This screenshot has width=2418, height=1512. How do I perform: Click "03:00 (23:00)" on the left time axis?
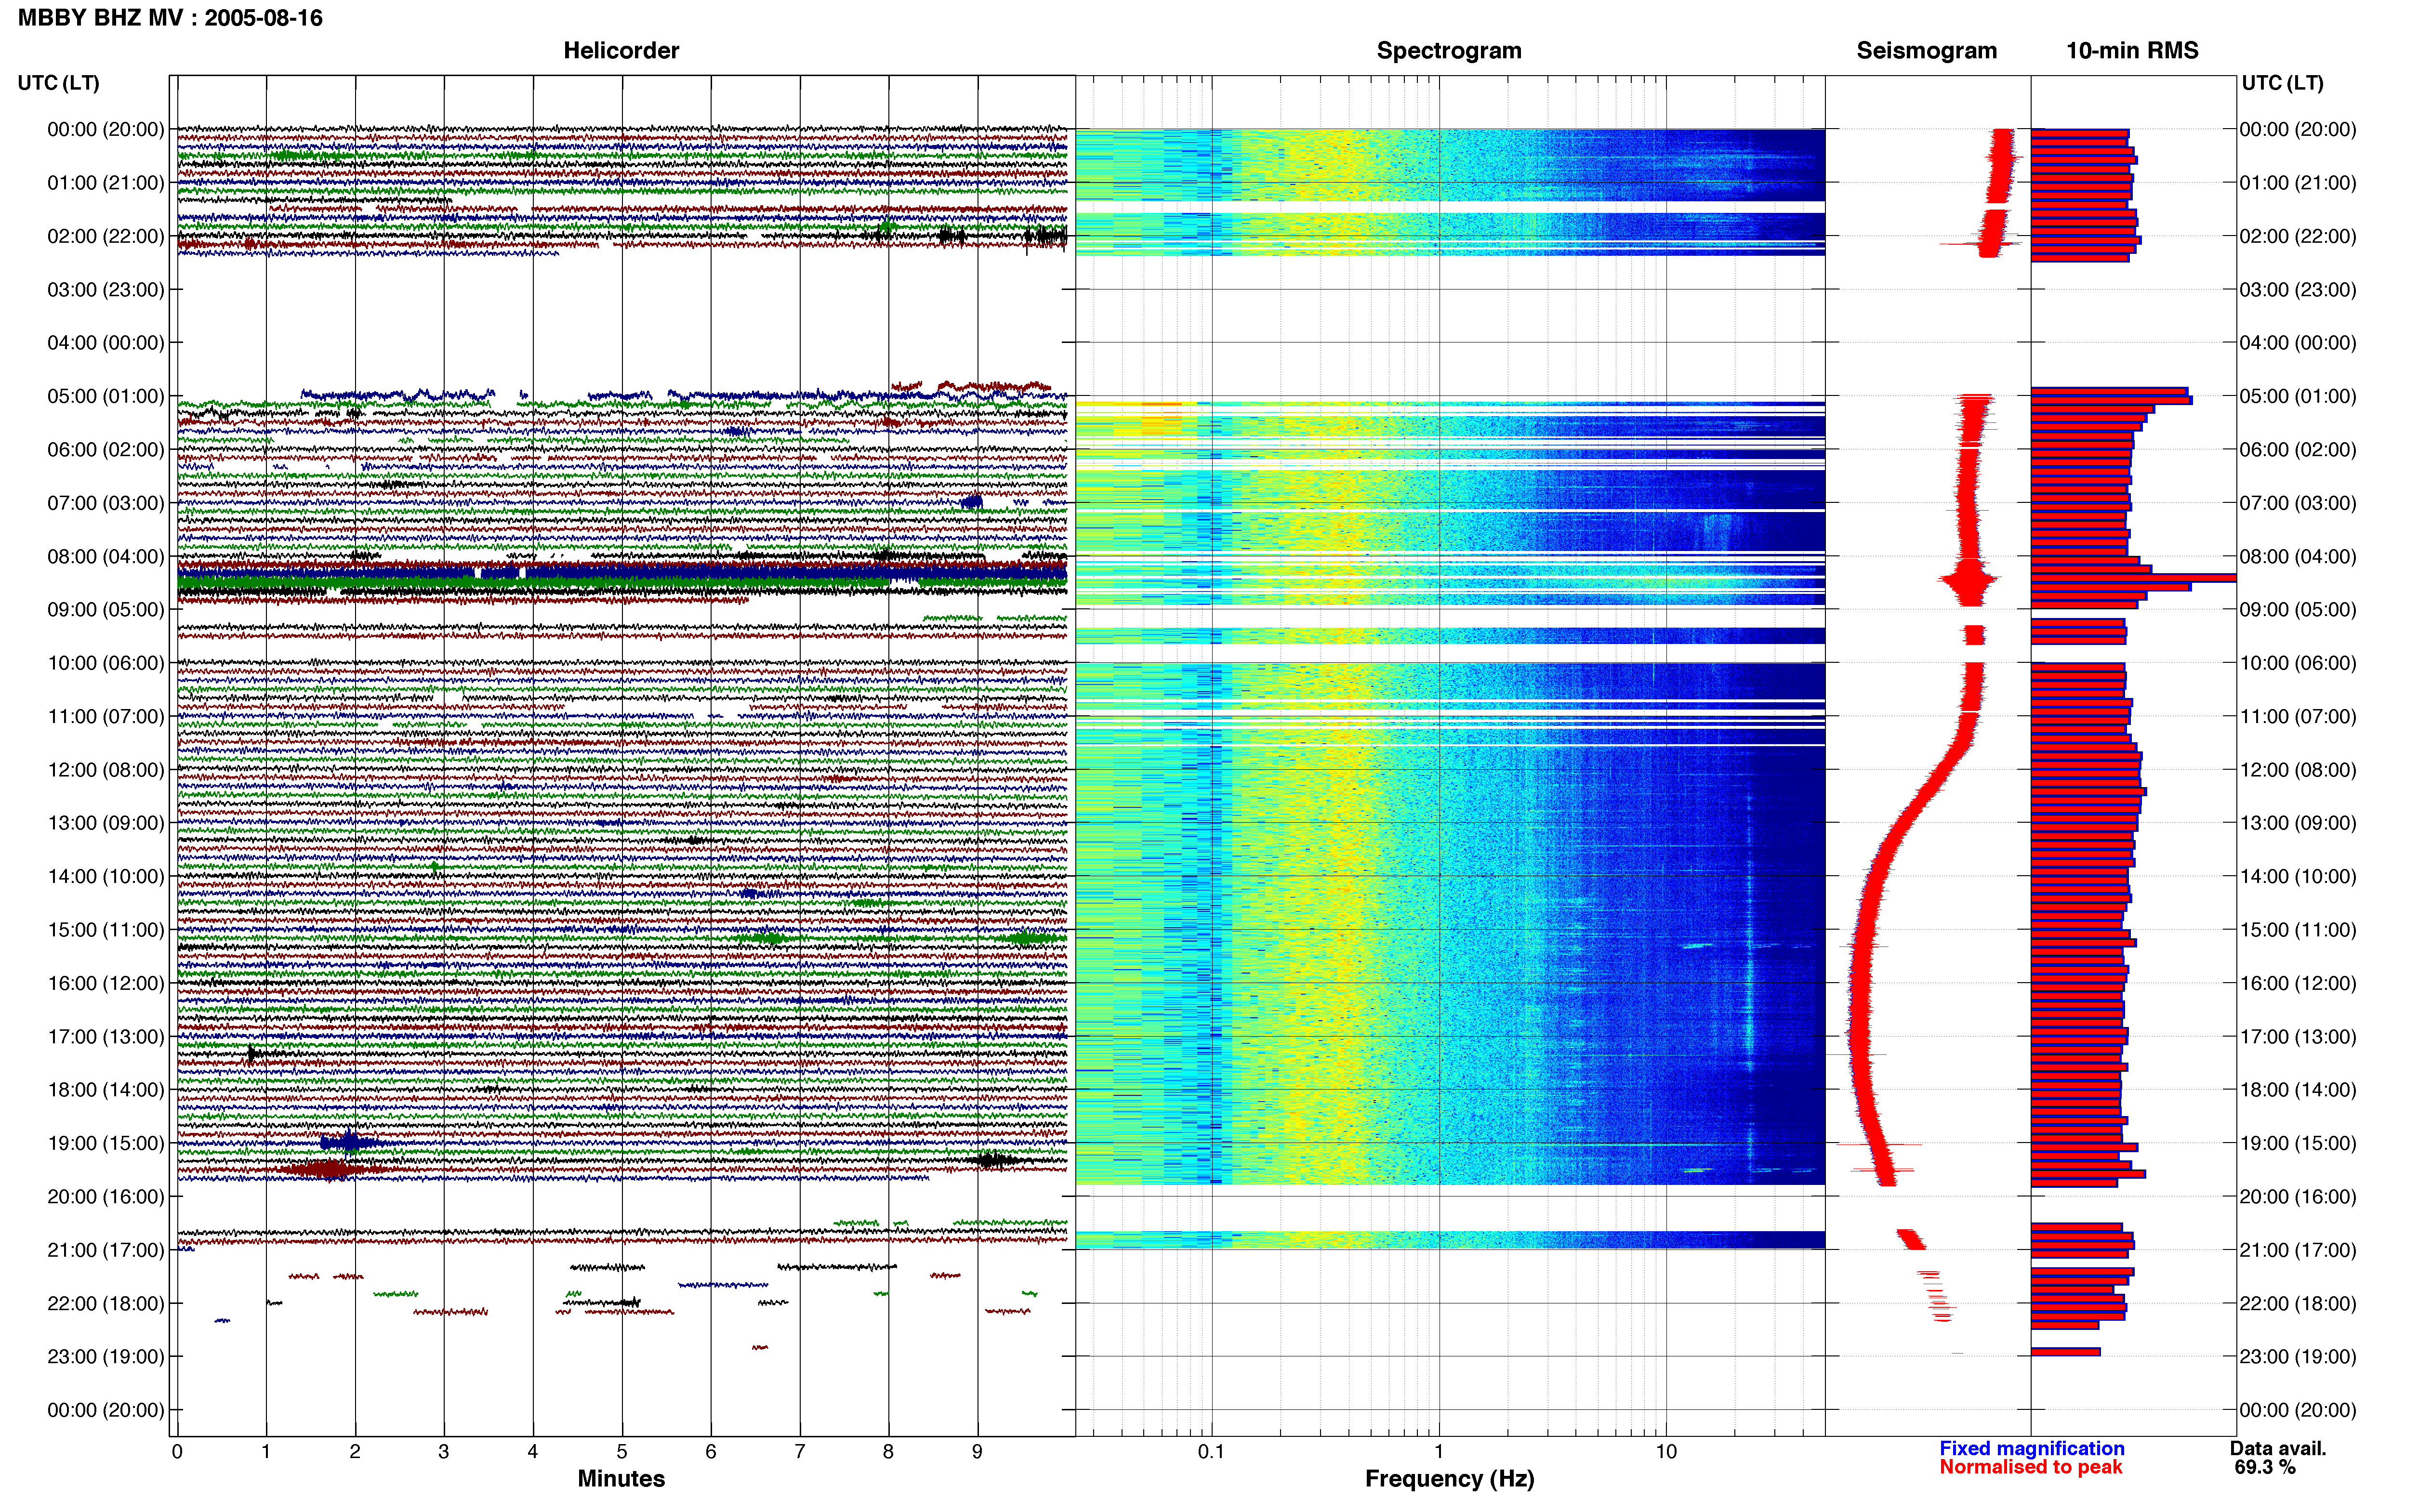pos(106,290)
